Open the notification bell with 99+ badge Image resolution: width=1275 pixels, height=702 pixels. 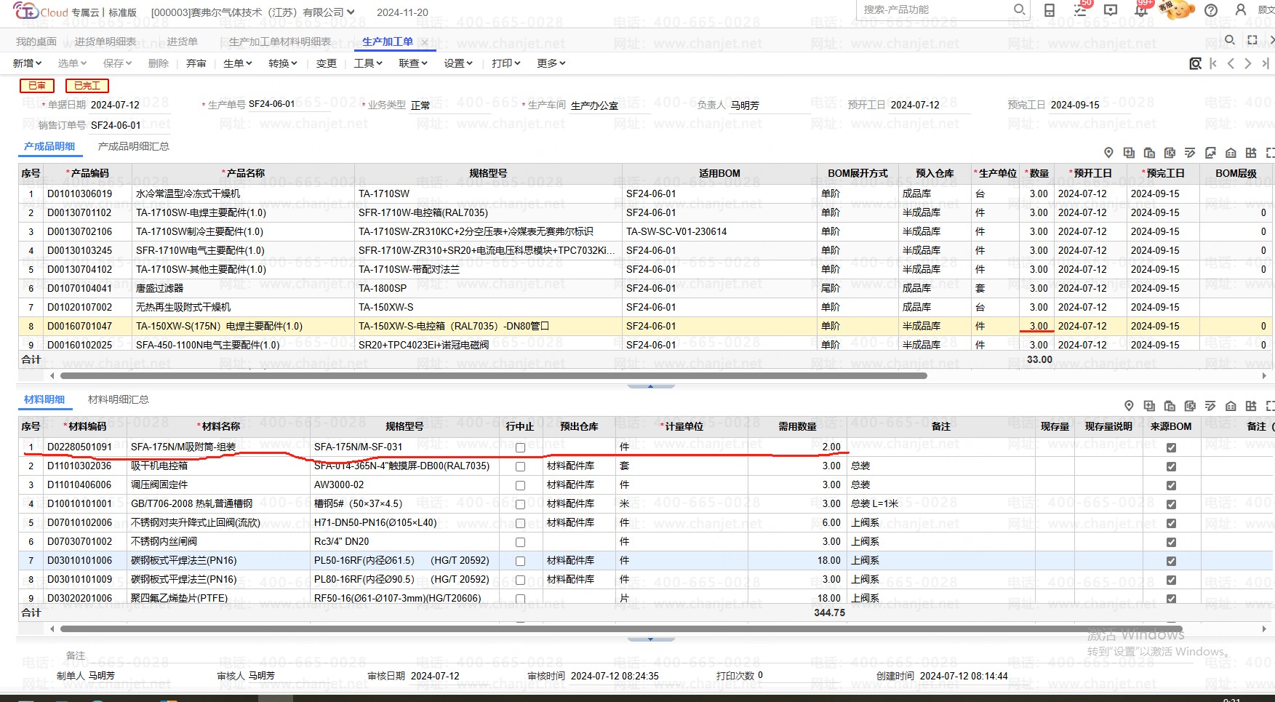(x=1141, y=10)
